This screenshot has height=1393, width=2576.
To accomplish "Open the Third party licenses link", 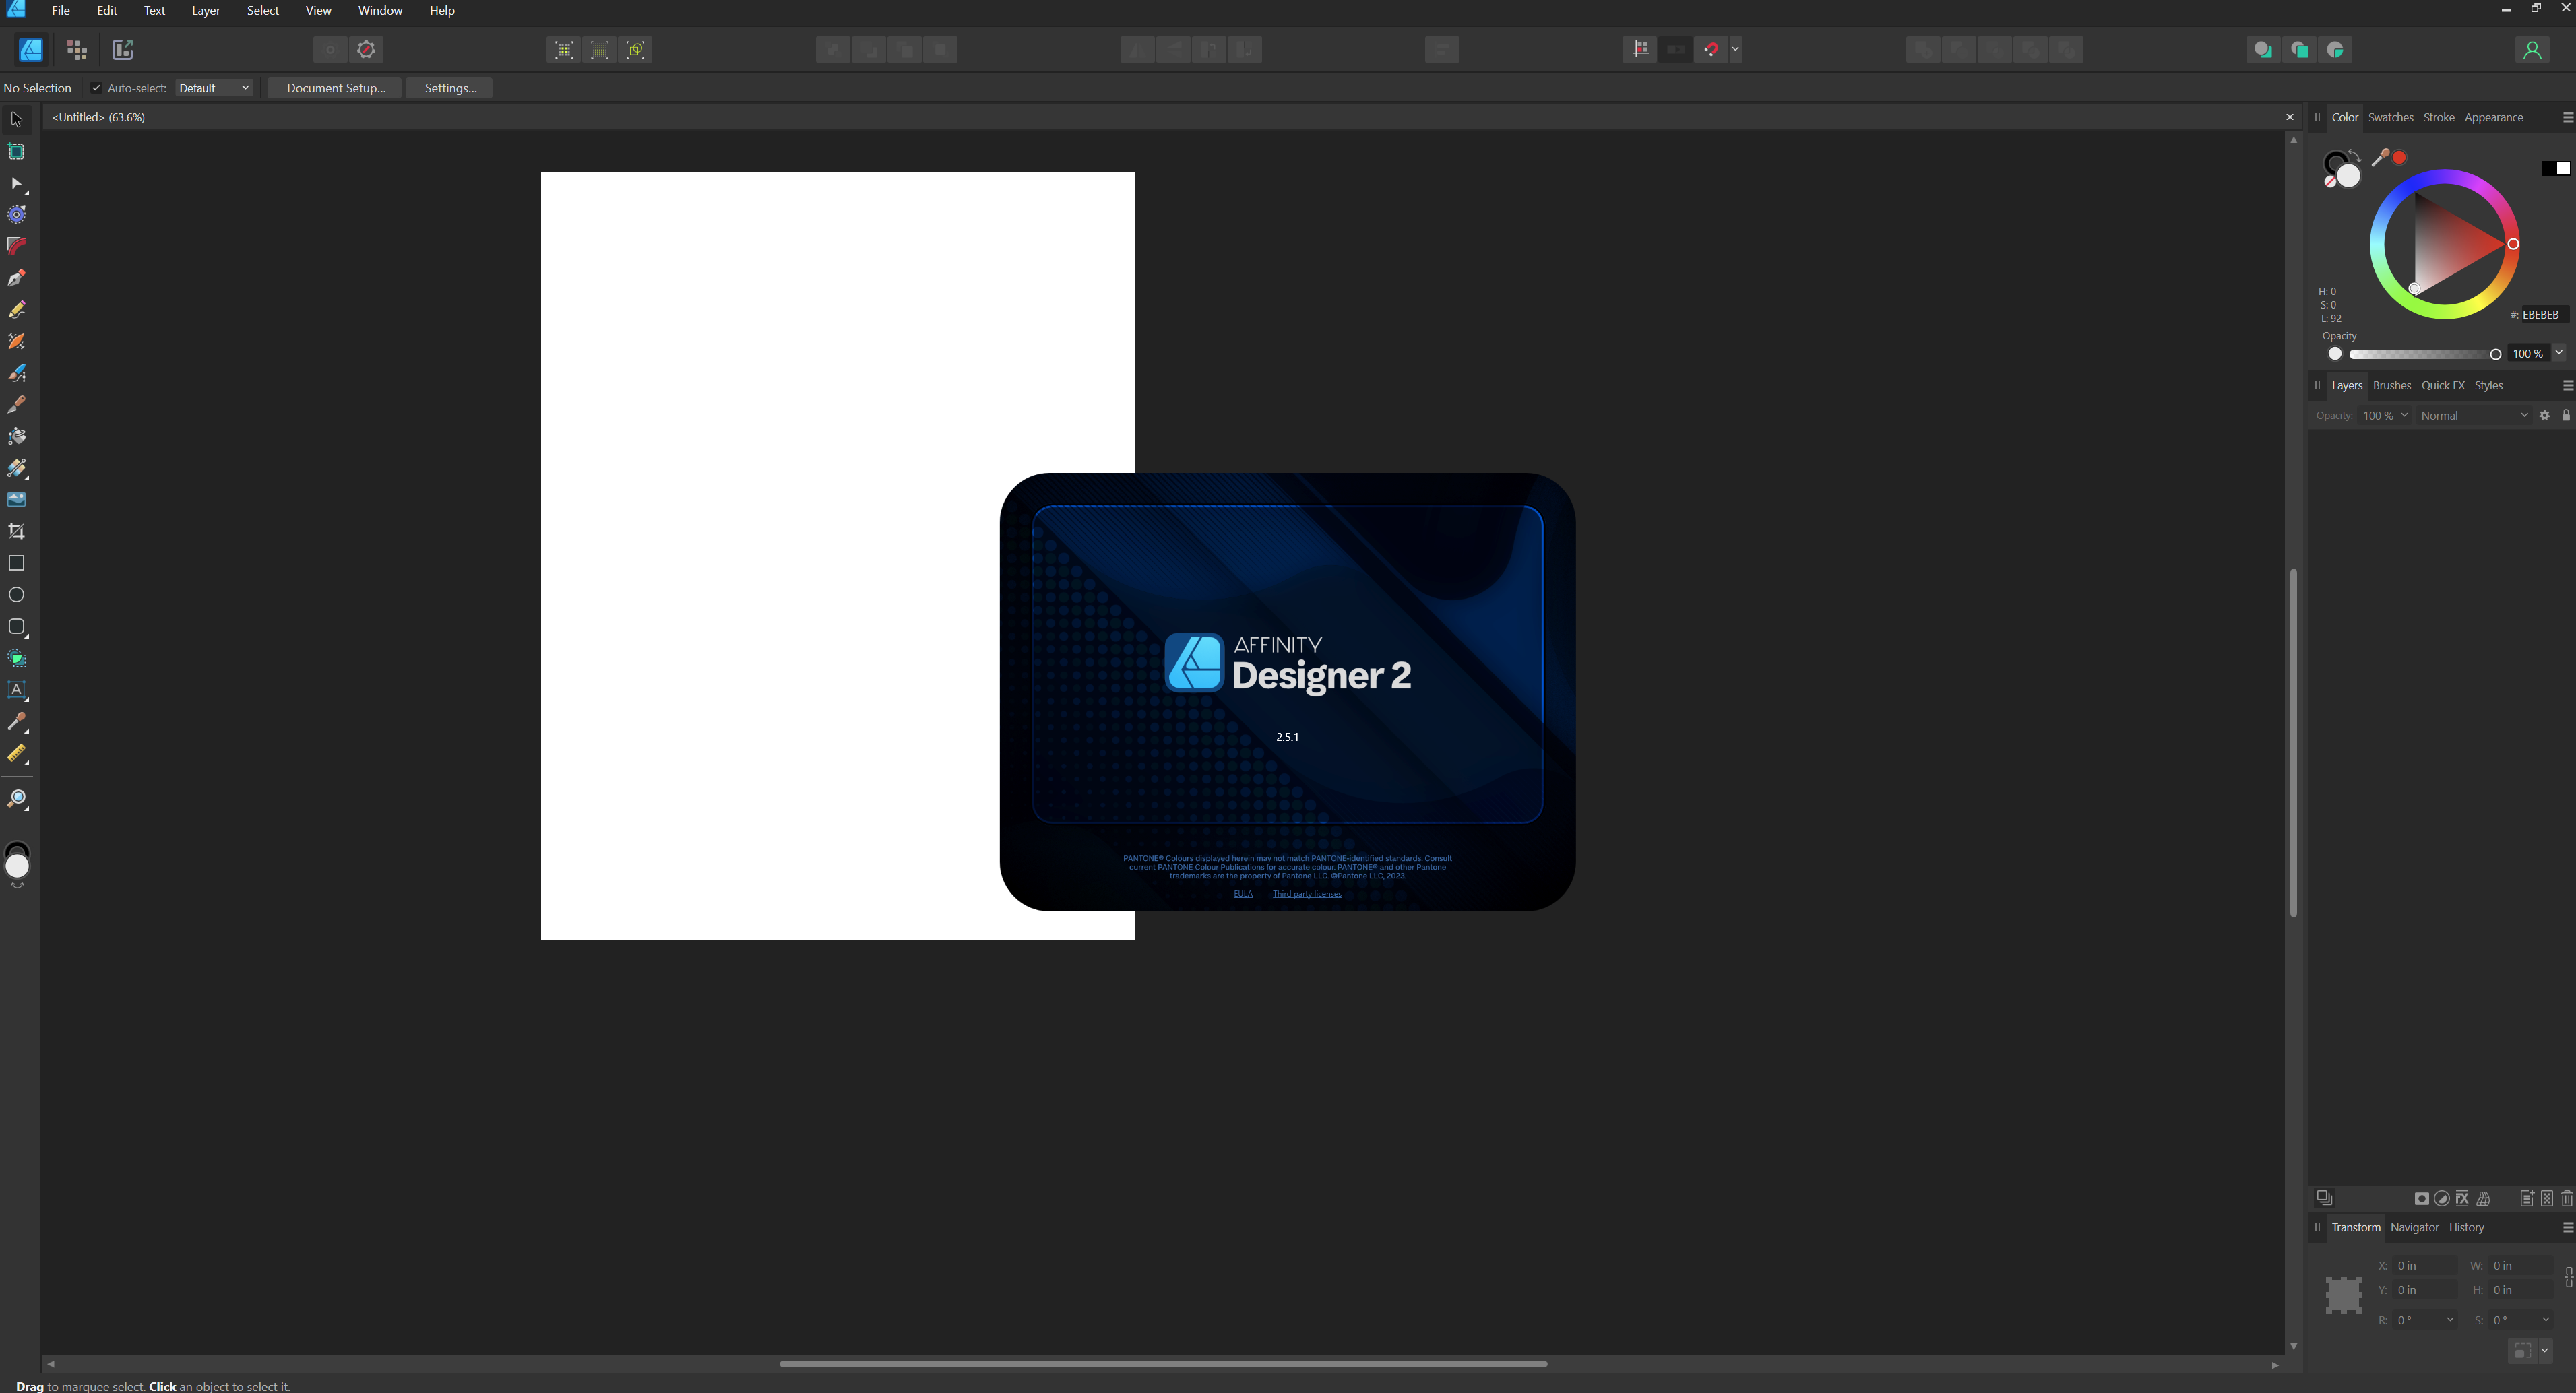I will coord(1306,894).
